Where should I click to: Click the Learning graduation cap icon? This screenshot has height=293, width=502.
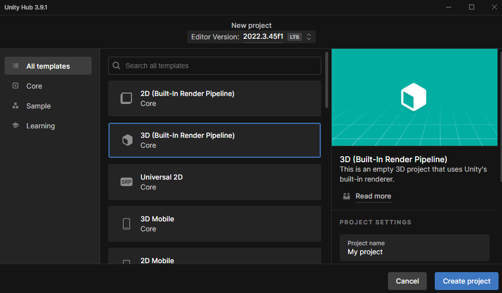[15, 125]
